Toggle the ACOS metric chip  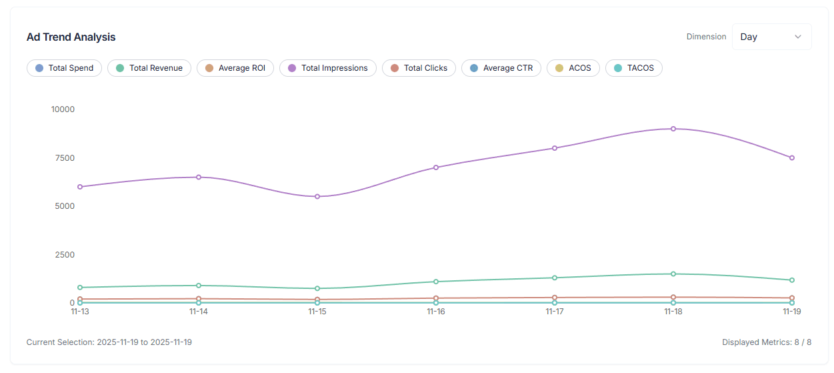point(573,68)
